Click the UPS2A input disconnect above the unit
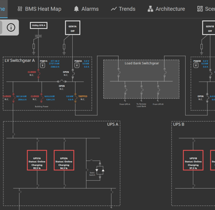 tap(64, 141)
